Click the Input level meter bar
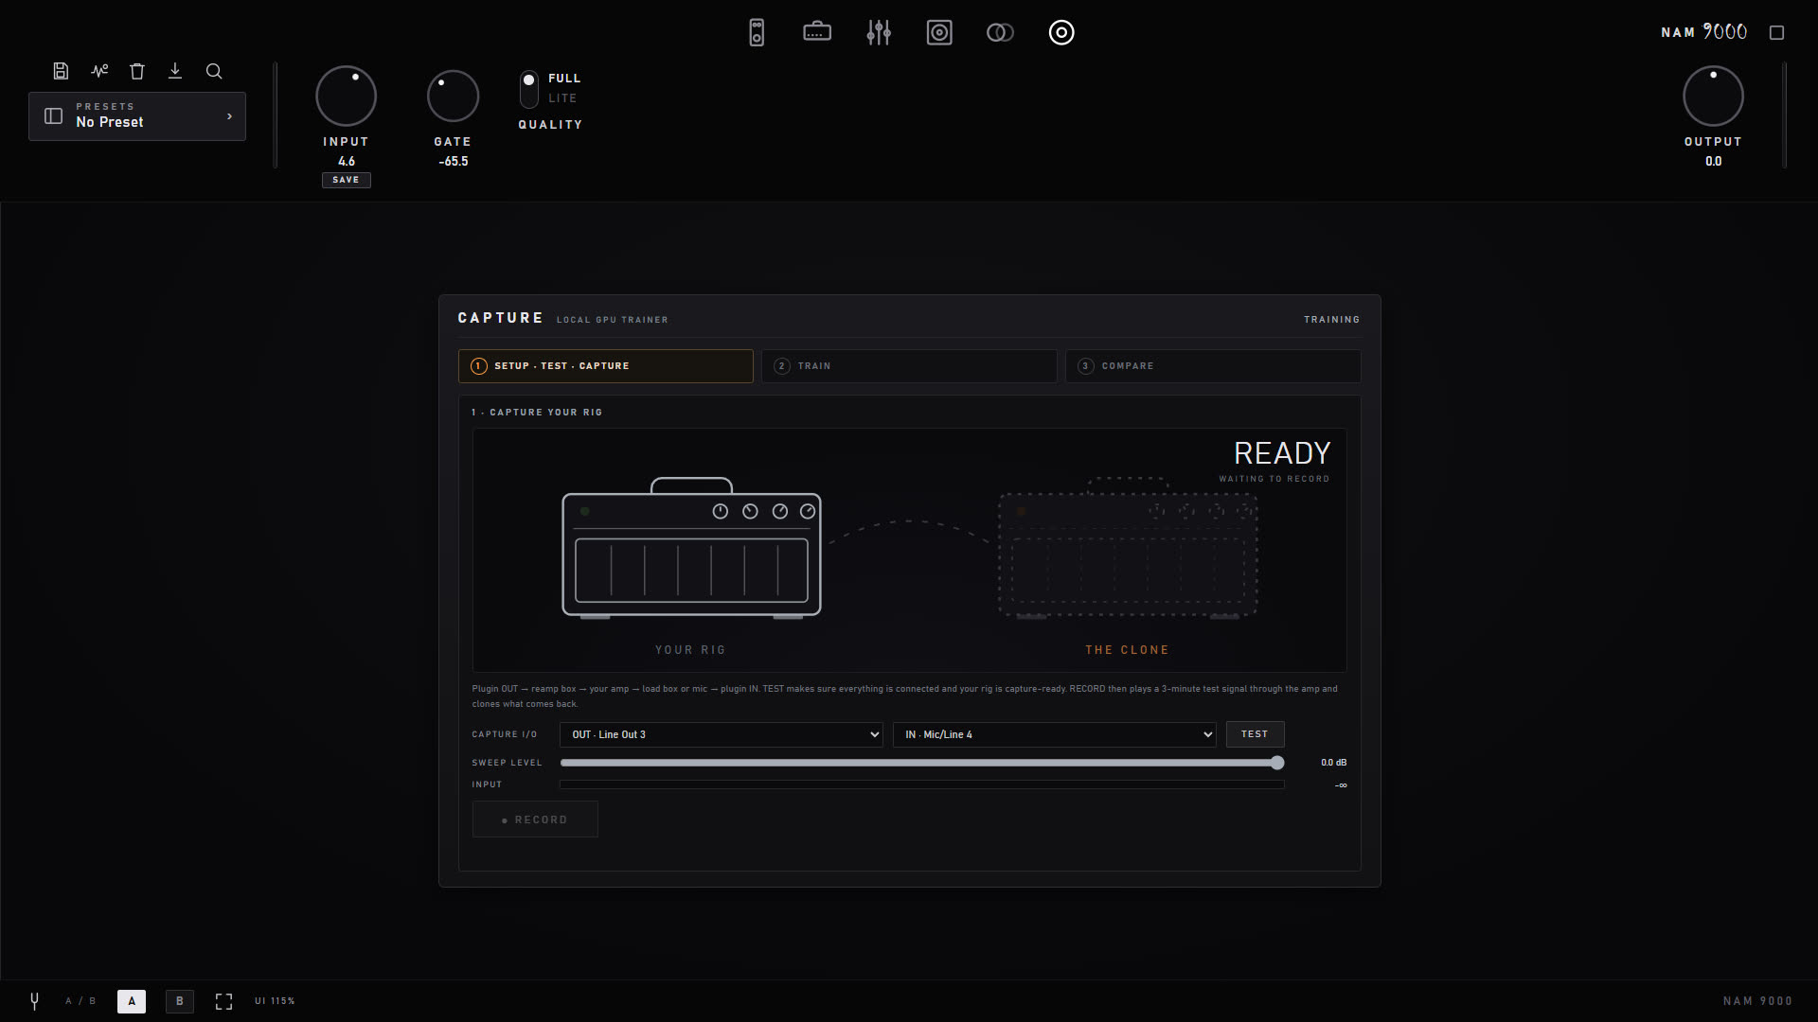Image resolution: width=1818 pixels, height=1022 pixels. [x=922, y=784]
